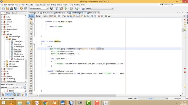Switch to the Start Page tab
The height and width of the screenshot is (105, 188).
(x=32, y=13)
